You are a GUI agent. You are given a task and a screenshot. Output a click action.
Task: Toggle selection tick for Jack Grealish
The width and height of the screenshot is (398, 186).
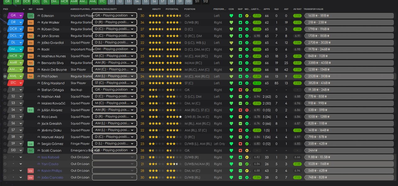[5, 123]
